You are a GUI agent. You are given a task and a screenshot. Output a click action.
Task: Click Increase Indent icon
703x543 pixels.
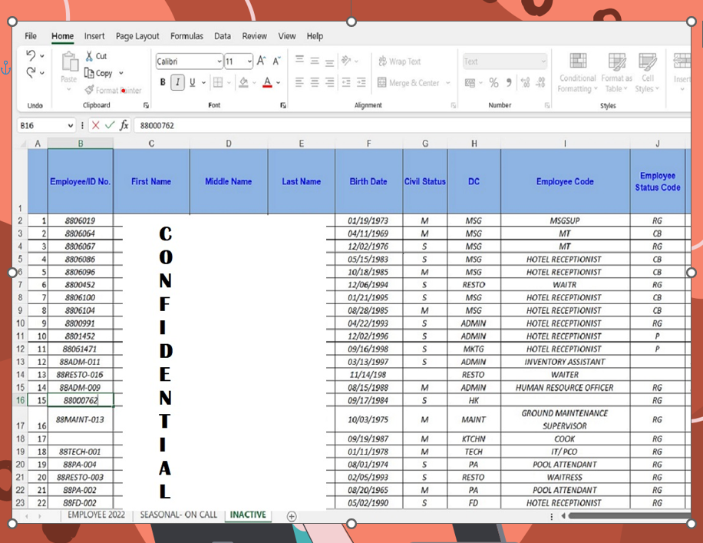tap(361, 82)
